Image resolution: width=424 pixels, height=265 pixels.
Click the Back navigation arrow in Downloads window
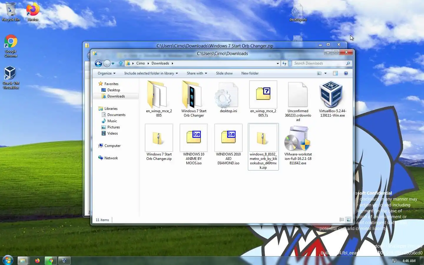coord(98,63)
